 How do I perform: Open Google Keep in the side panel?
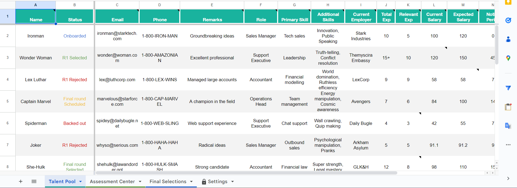pyautogui.click(x=508, y=2)
